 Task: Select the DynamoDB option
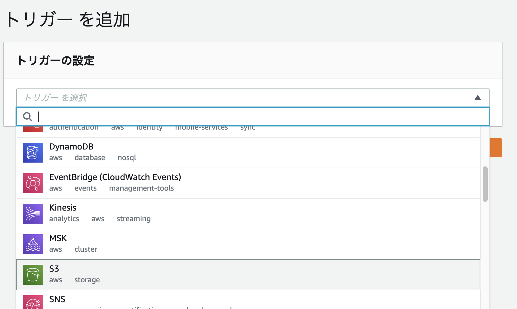coord(71,147)
